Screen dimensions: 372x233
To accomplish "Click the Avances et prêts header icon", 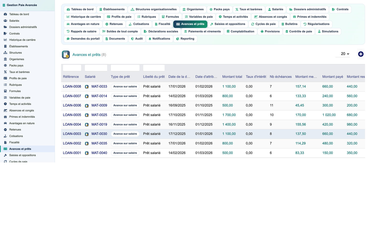I will pos(66,54).
